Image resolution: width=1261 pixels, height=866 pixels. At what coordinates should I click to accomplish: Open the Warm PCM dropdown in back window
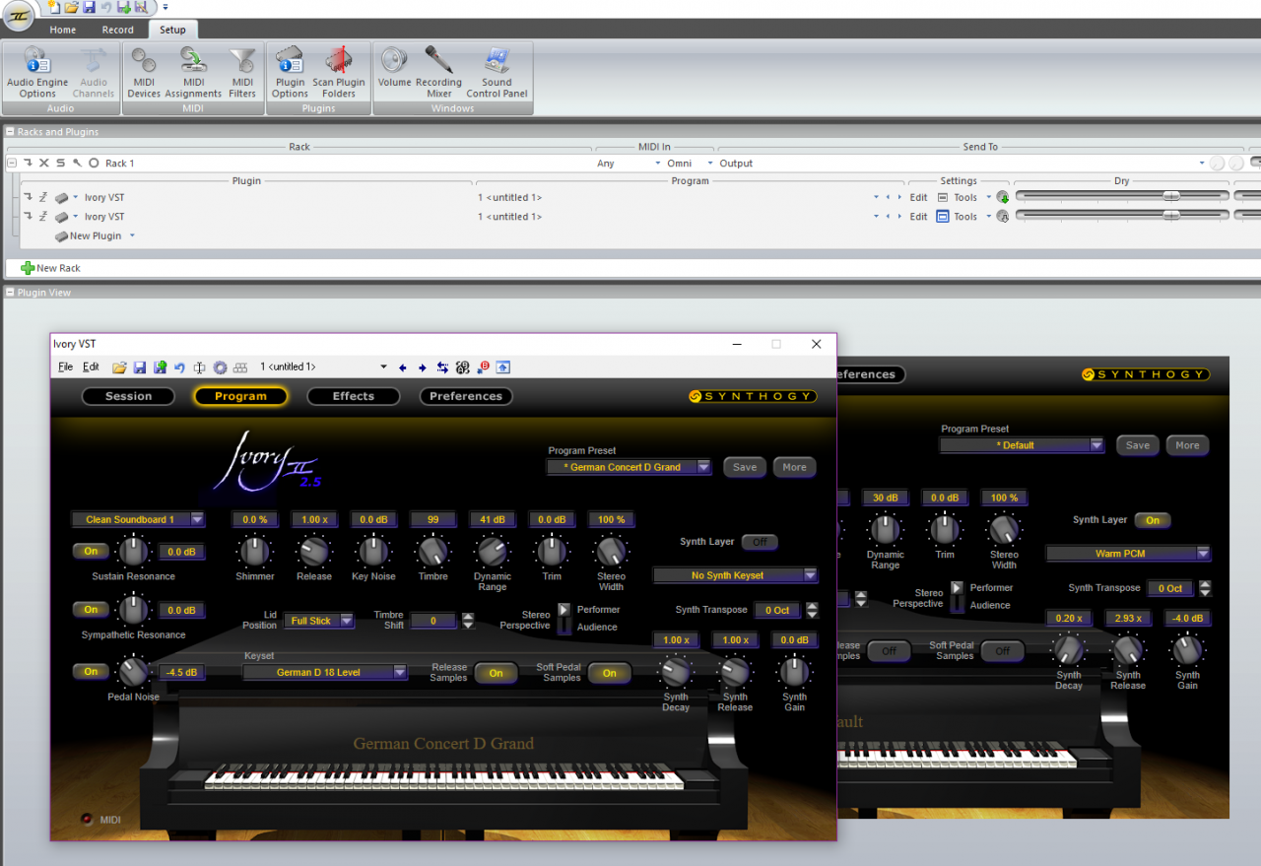1129,554
